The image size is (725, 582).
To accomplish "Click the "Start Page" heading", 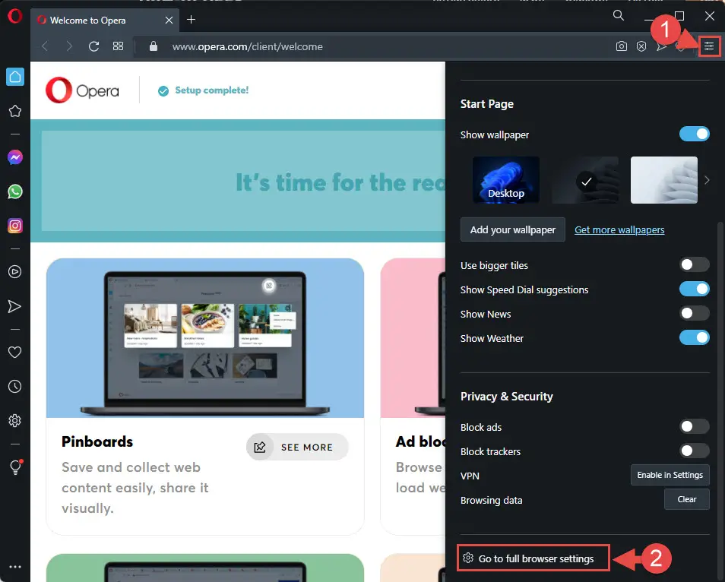I will pos(487,104).
